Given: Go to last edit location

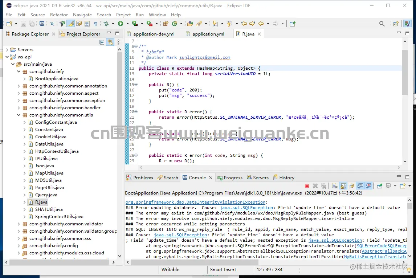Looking at the screenshot, I should tap(244, 24).
